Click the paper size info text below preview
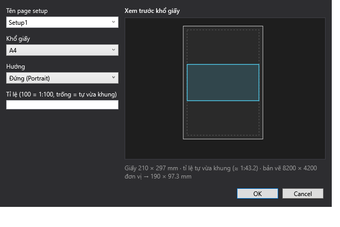 (x=220, y=172)
